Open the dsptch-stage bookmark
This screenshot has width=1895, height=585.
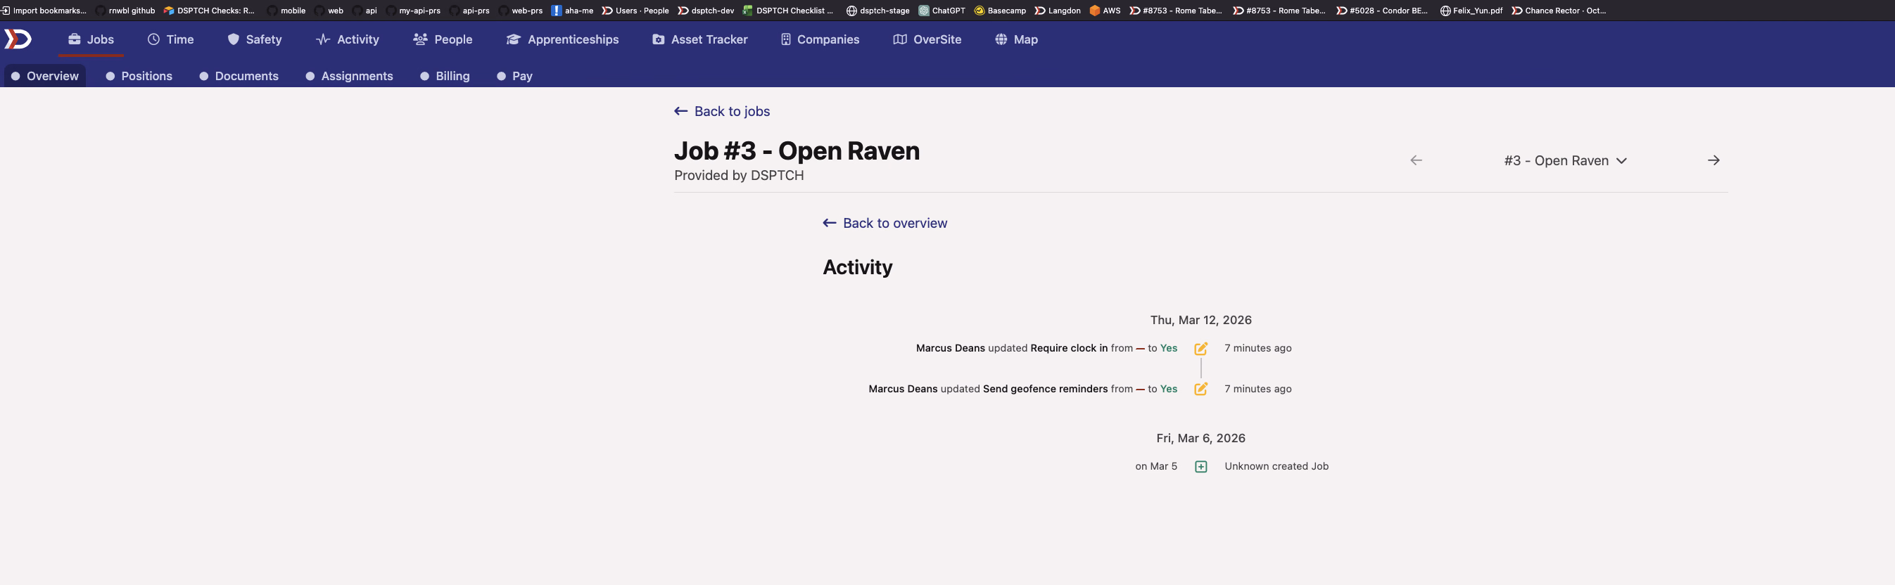click(x=877, y=11)
